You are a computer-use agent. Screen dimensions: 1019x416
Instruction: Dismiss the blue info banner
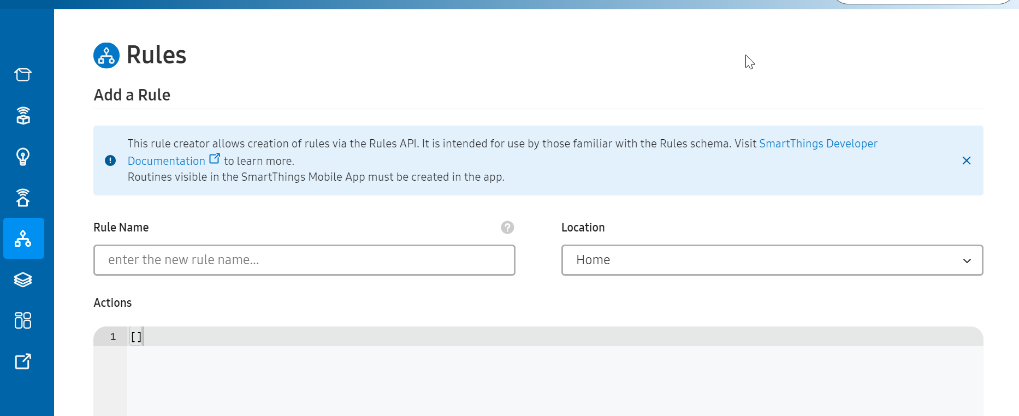click(967, 161)
